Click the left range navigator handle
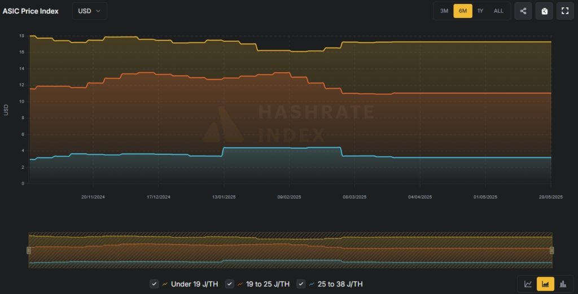The height and width of the screenshot is (294, 578). (29, 250)
